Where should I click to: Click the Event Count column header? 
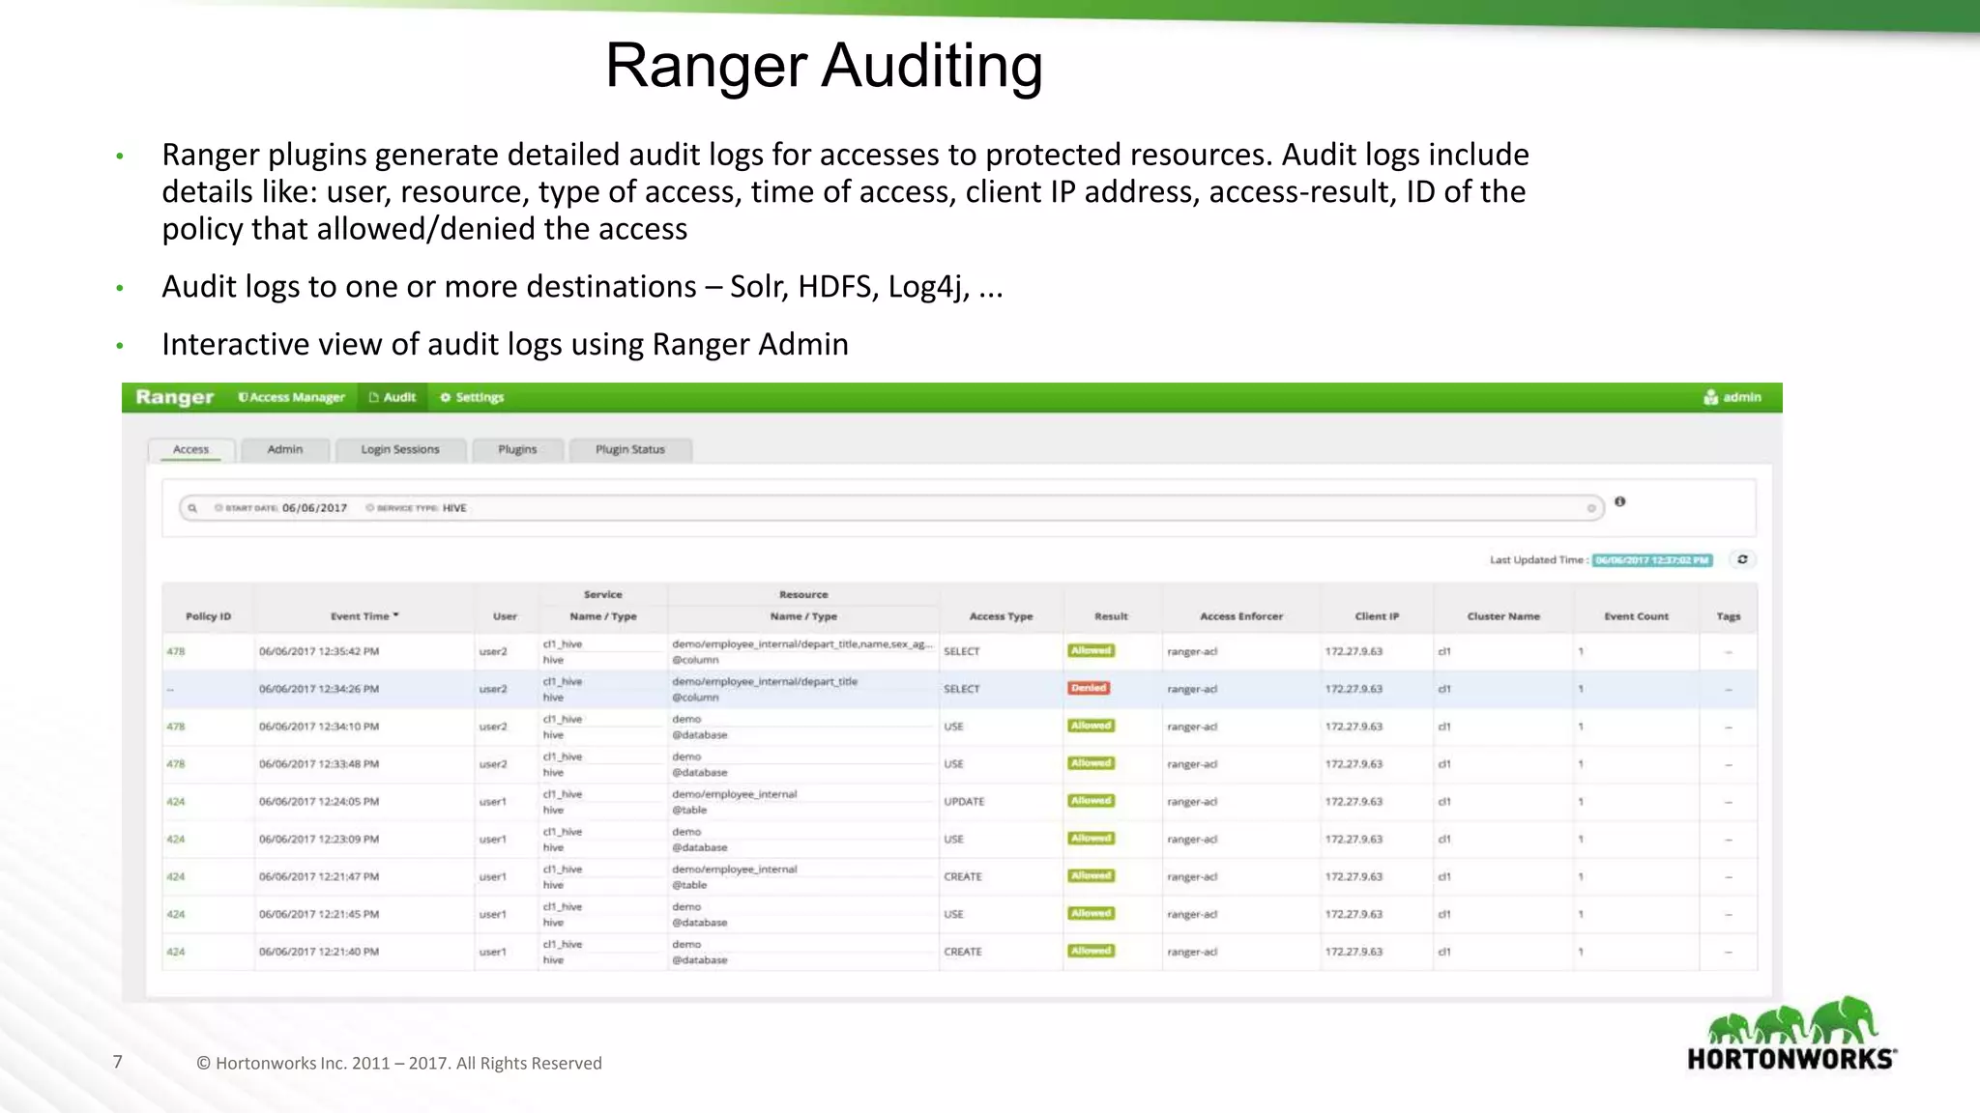[1636, 616]
